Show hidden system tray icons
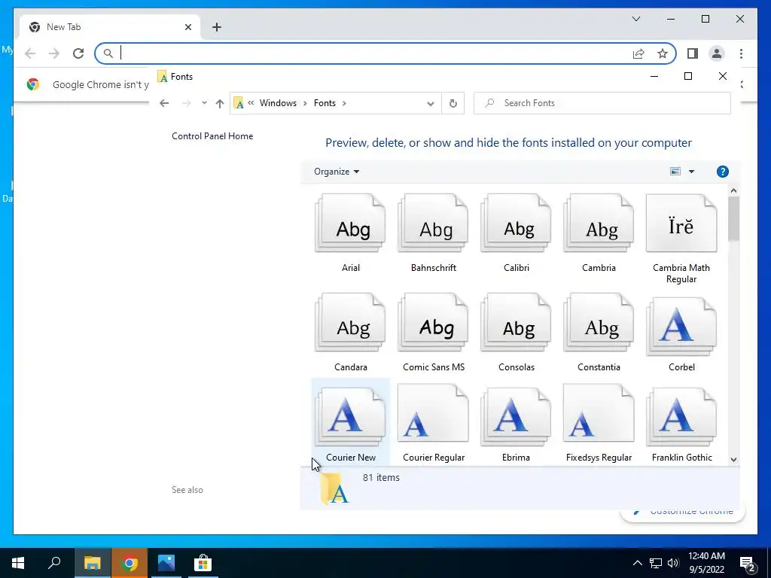Image resolution: width=771 pixels, height=578 pixels. click(637, 563)
